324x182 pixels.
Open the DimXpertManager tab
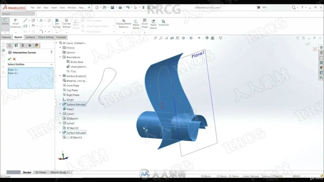pos(30,45)
